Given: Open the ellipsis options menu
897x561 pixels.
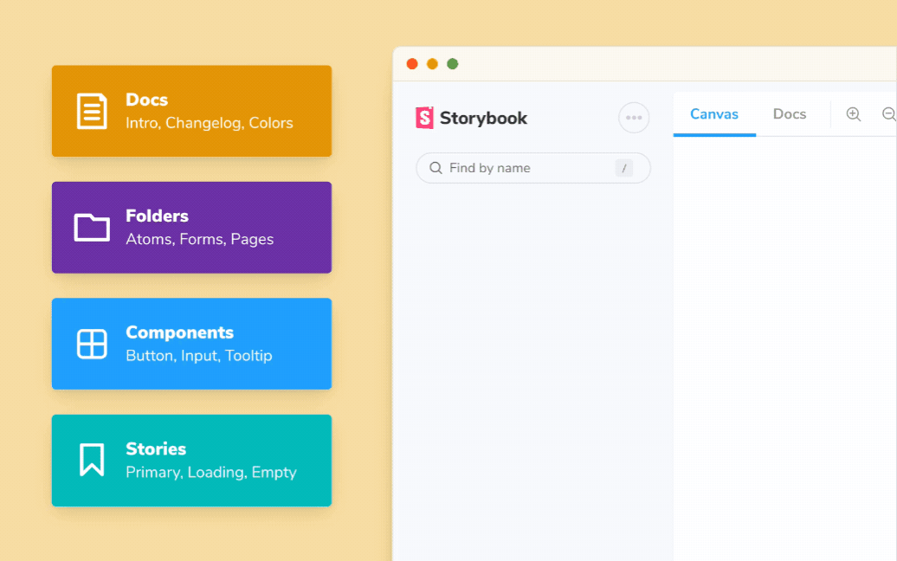Looking at the screenshot, I should pos(633,118).
